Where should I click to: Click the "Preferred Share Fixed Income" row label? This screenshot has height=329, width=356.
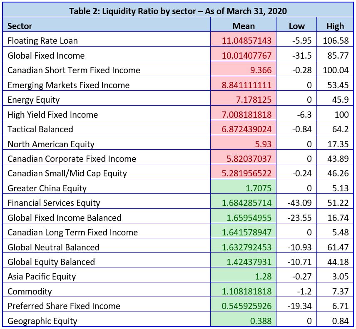pos(64,306)
